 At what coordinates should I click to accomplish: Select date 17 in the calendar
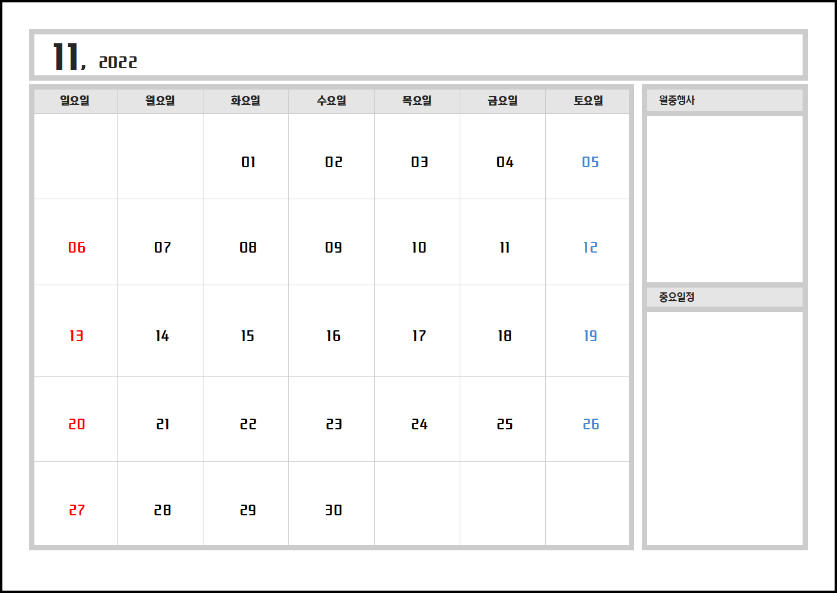pos(419,336)
